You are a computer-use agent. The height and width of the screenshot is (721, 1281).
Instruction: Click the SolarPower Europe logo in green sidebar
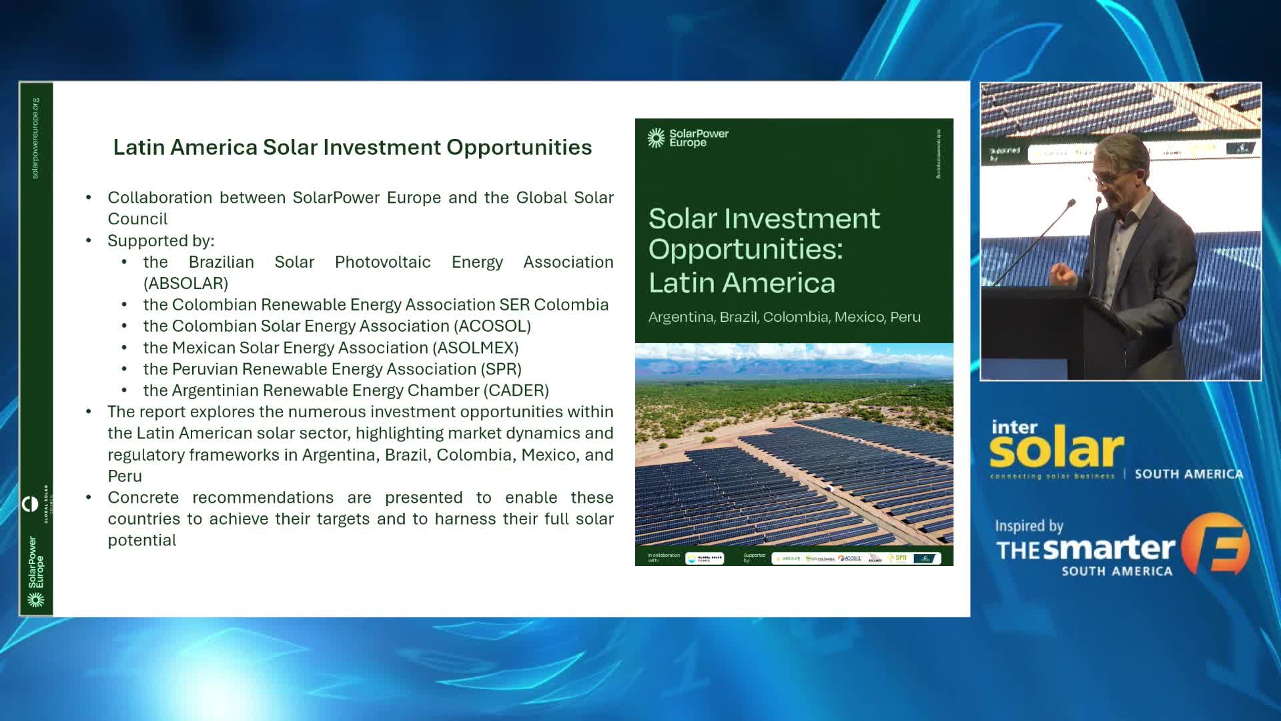pos(35,571)
